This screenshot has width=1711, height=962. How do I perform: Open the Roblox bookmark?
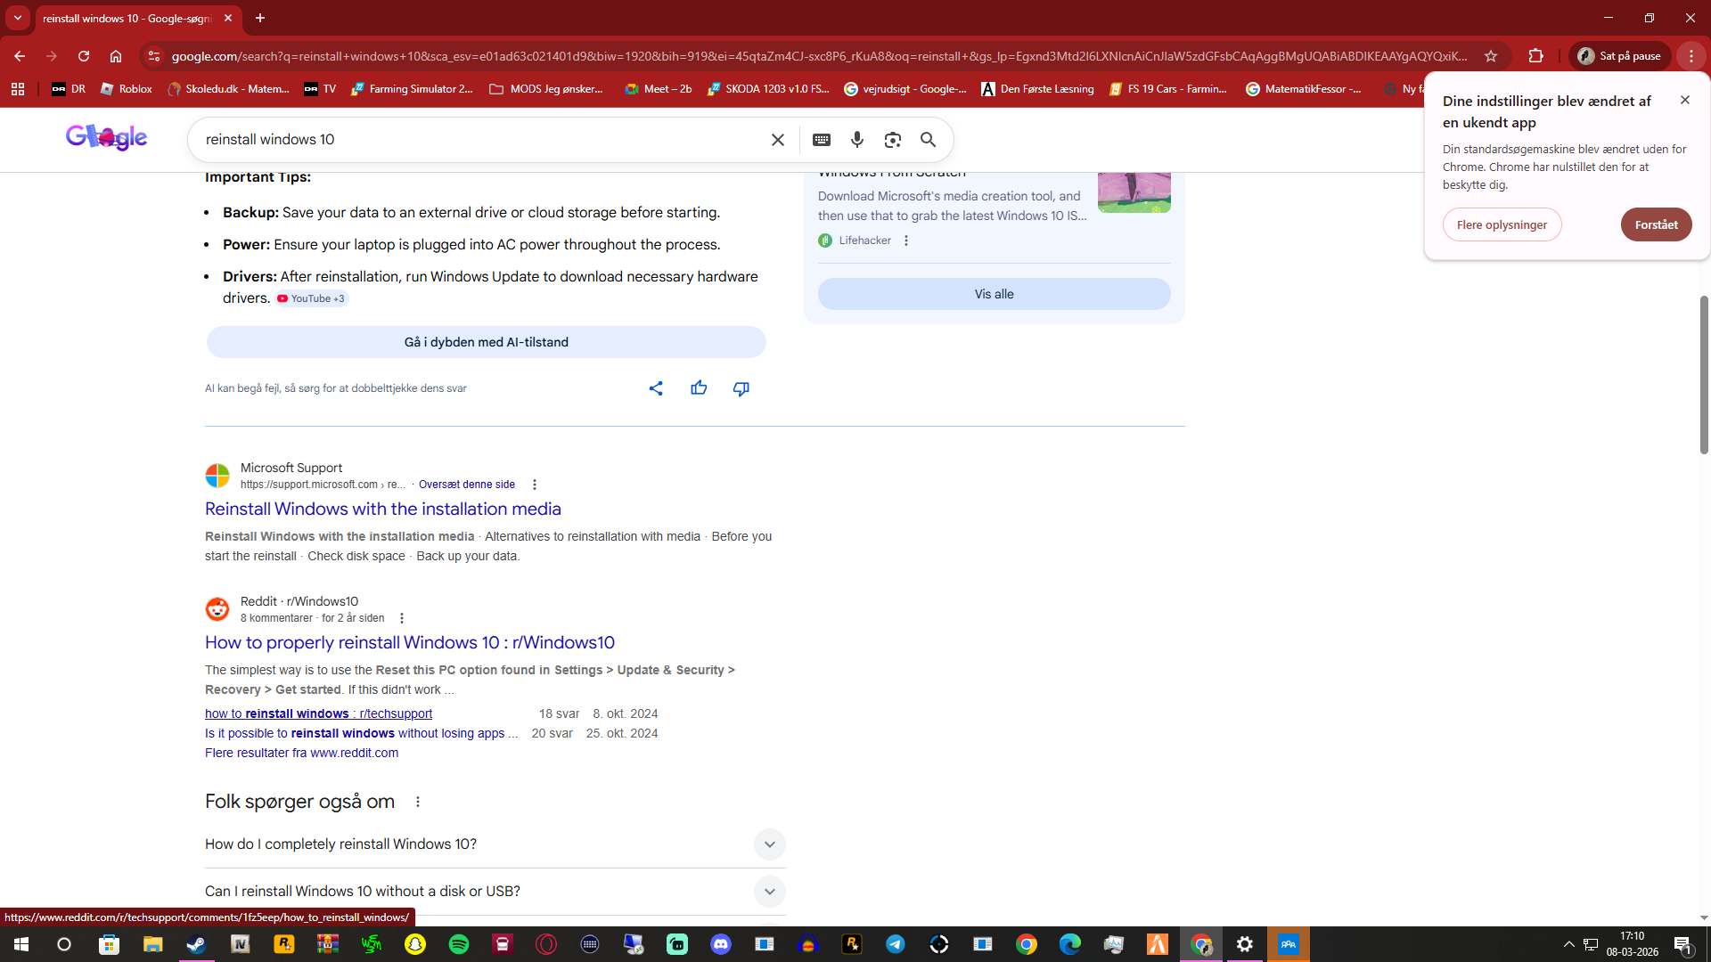coord(127,89)
